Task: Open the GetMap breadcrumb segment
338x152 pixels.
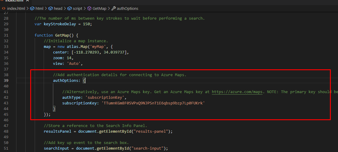Action: pos(99,9)
